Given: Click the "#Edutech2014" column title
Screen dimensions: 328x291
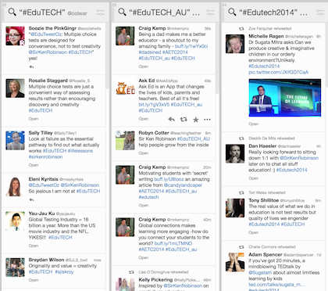Looking at the screenshot, I should [268, 12].
